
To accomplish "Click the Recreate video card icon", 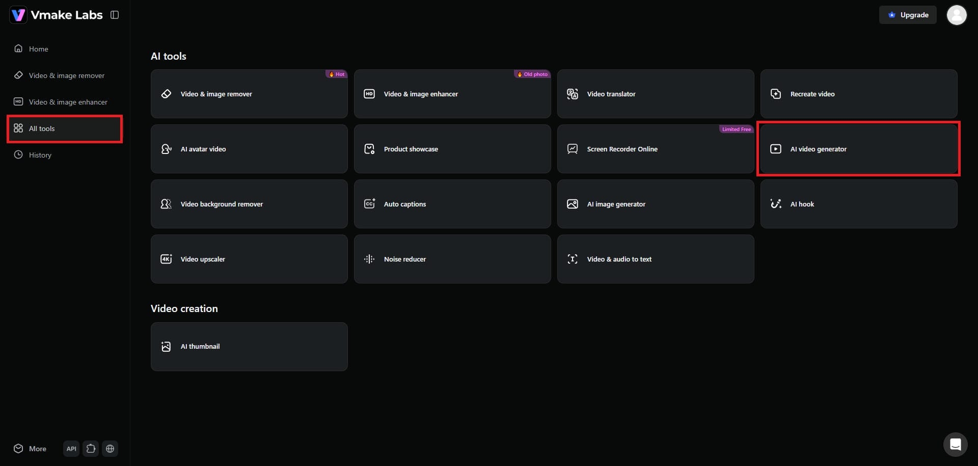I will [776, 94].
